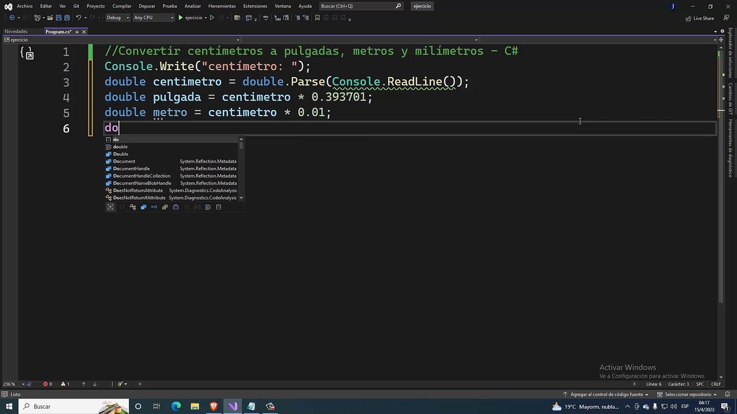Expand ejercicio start target dropdown arrow
Viewport: 737px width, 414px height.
pos(205,18)
